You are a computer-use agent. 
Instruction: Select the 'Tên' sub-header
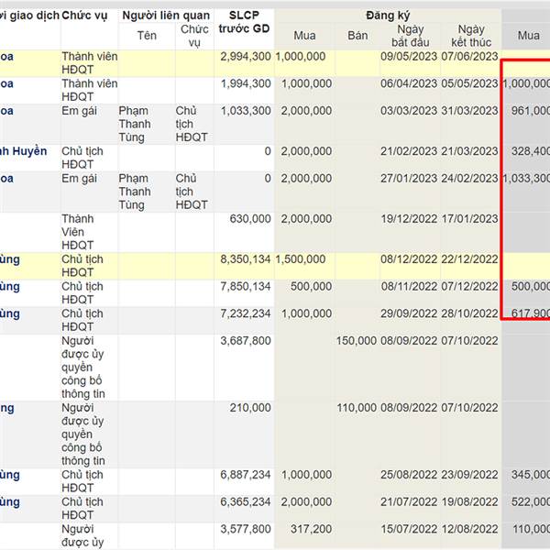click(x=147, y=36)
